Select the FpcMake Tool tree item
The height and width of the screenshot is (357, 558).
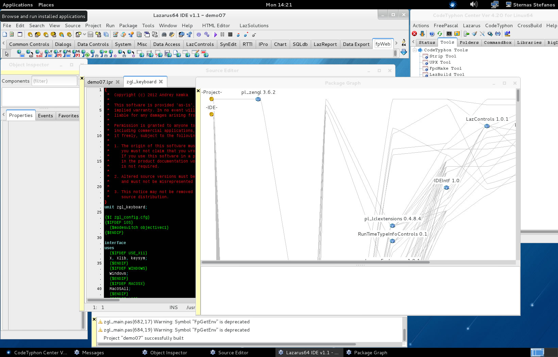click(445, 68)
